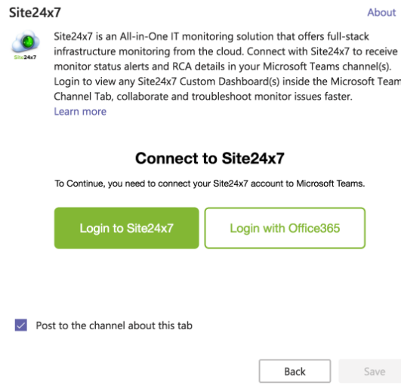Click the checkmark tick in the purple box

click(x=21, y=326)
